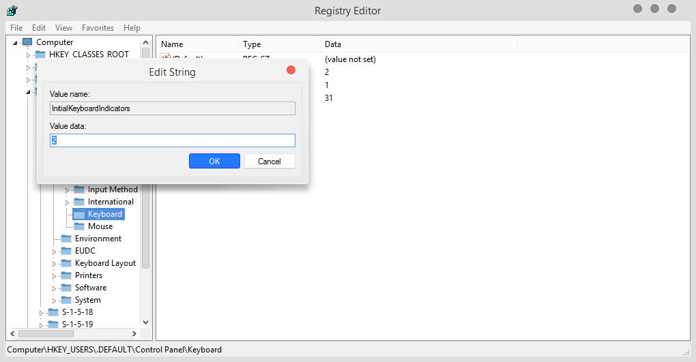Click the status bar path Computer\HKEY_USERS\.DEFAULT\Control Panel\Keyboard
Image resolution: width=696 pixels, height=362 pixels.
(115, 350)
